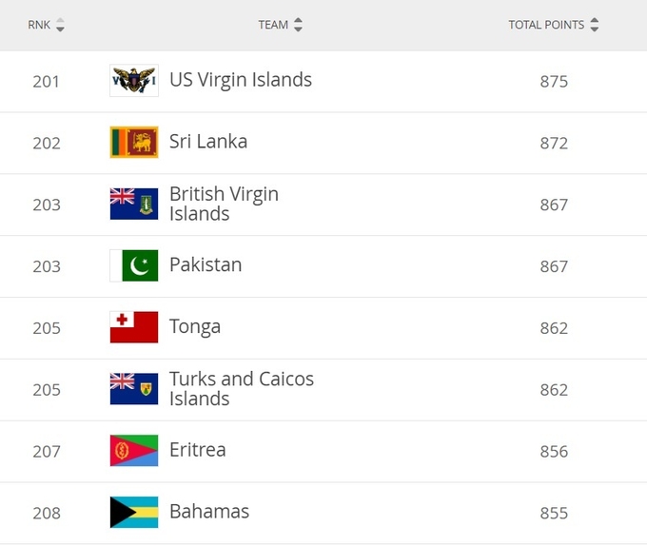The image size is (647, 546).
Task: Sort by TOTAL POINTS column arrows
Action: pyautogui.click(x=594, y=25)
